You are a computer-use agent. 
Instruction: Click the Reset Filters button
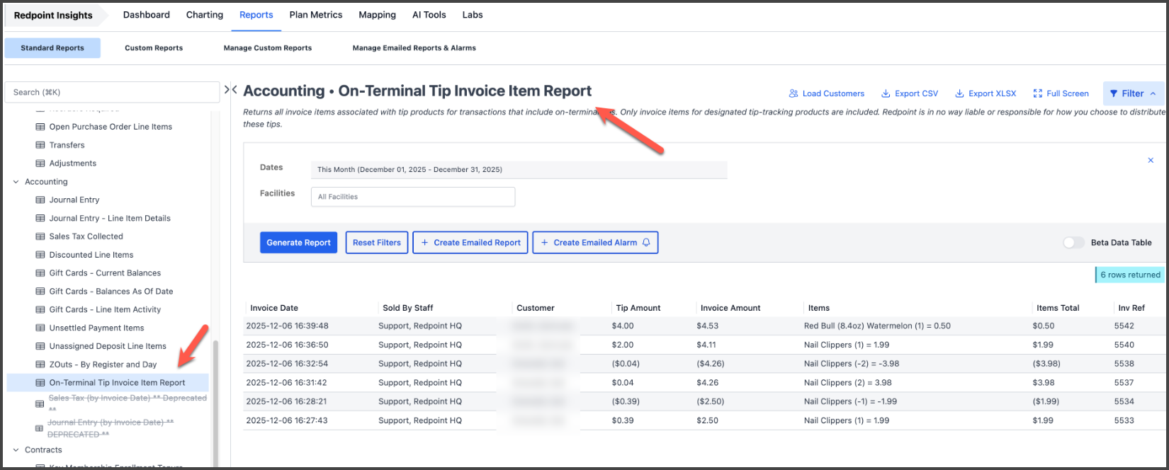click(376, 243)
